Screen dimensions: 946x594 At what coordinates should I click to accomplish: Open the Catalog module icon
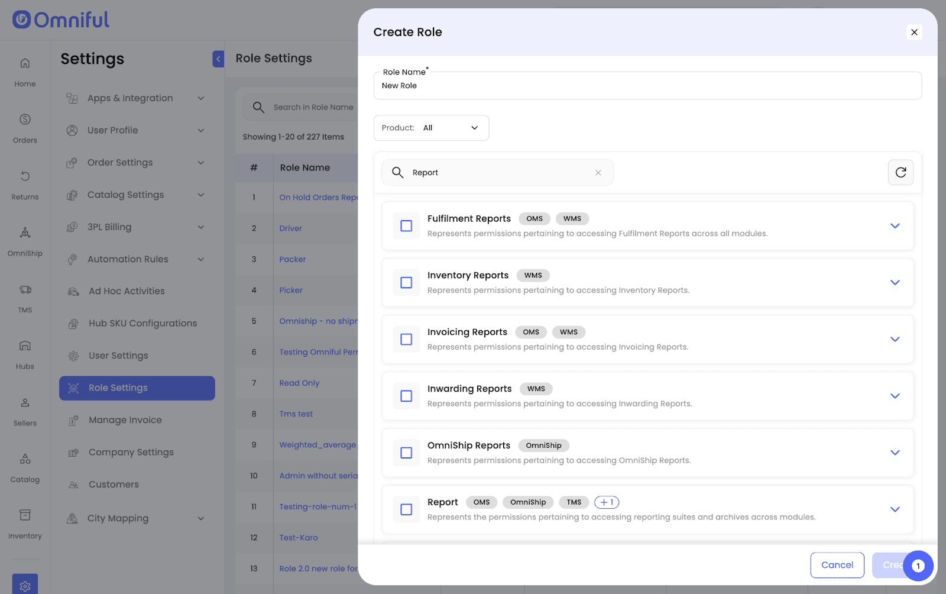(x=25, y=467)
